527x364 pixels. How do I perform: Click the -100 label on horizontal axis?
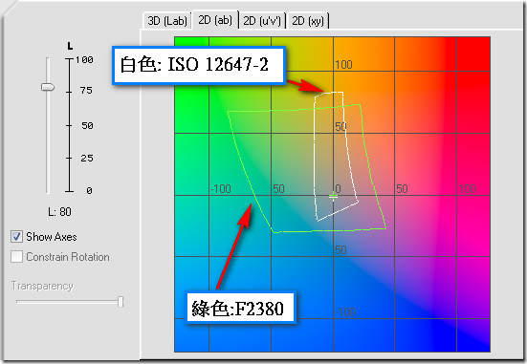221,189
